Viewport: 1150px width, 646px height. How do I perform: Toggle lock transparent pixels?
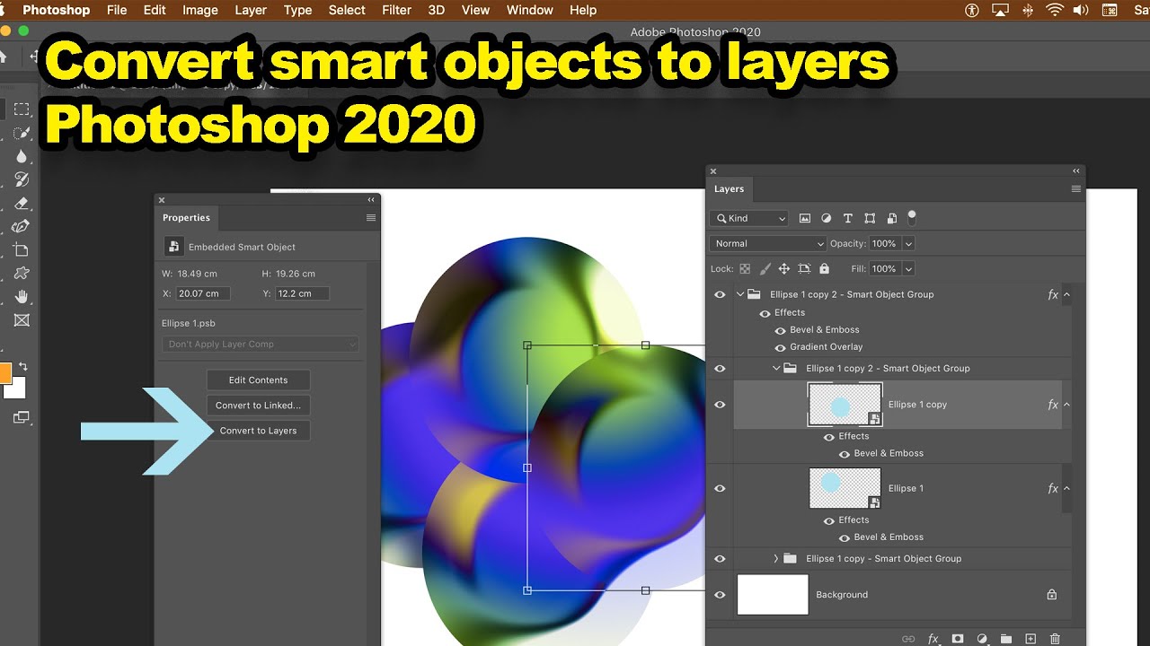(x=744, y=268)
